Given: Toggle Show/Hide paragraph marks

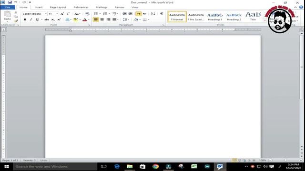Looking at the screenshot, I should 162,14.
